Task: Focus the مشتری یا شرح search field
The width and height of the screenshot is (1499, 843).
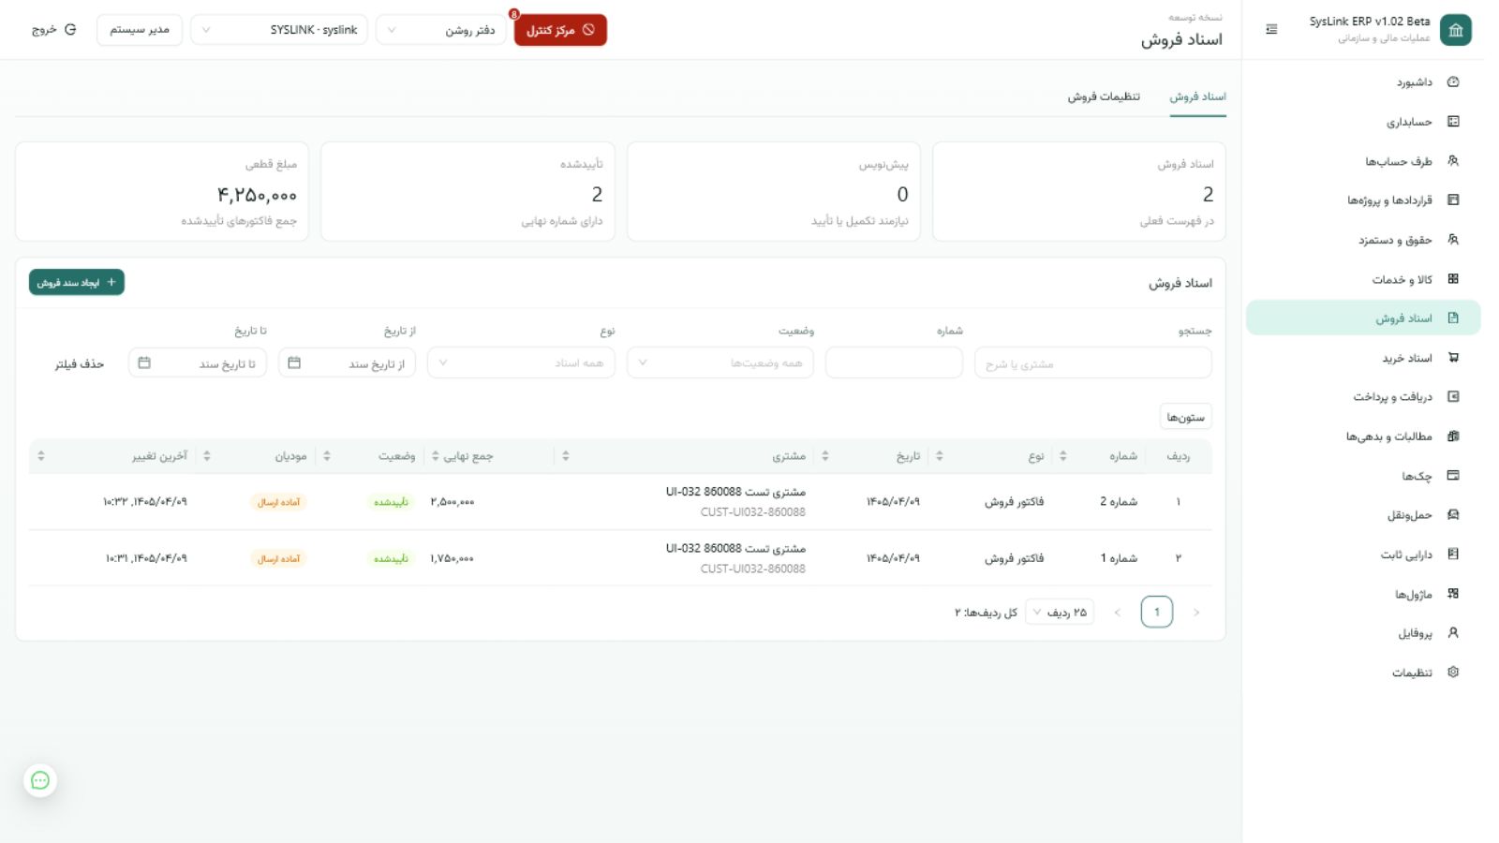Action: tap(1093, 362)
